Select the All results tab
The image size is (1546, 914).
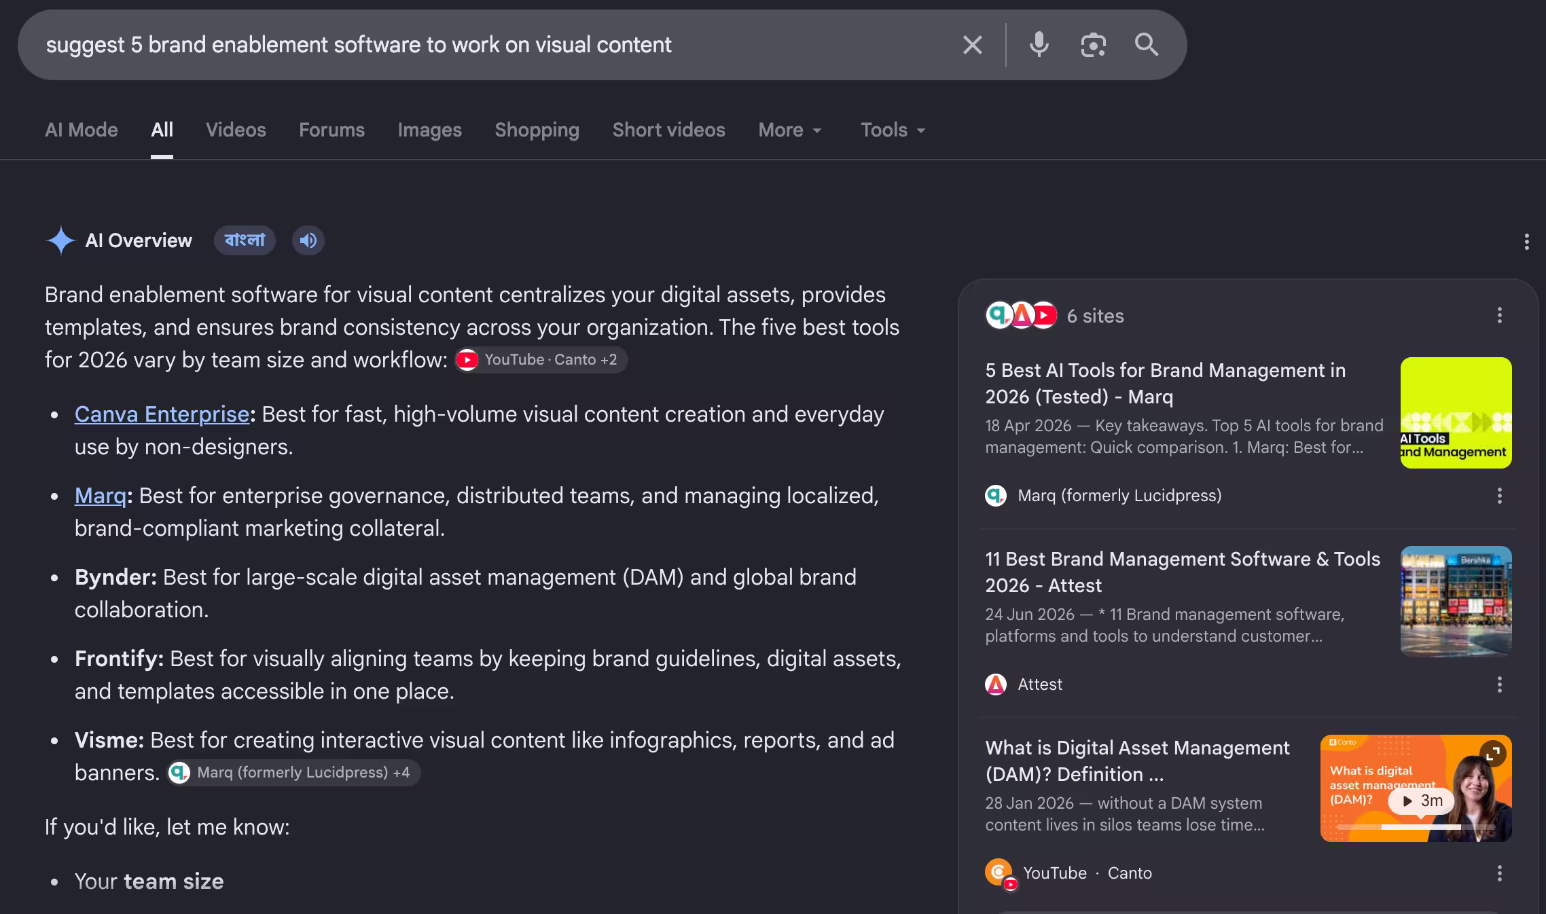[162, 130]
